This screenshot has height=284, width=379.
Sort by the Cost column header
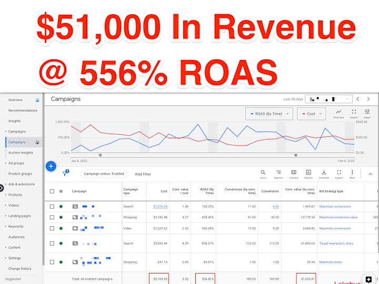[164, 191]
